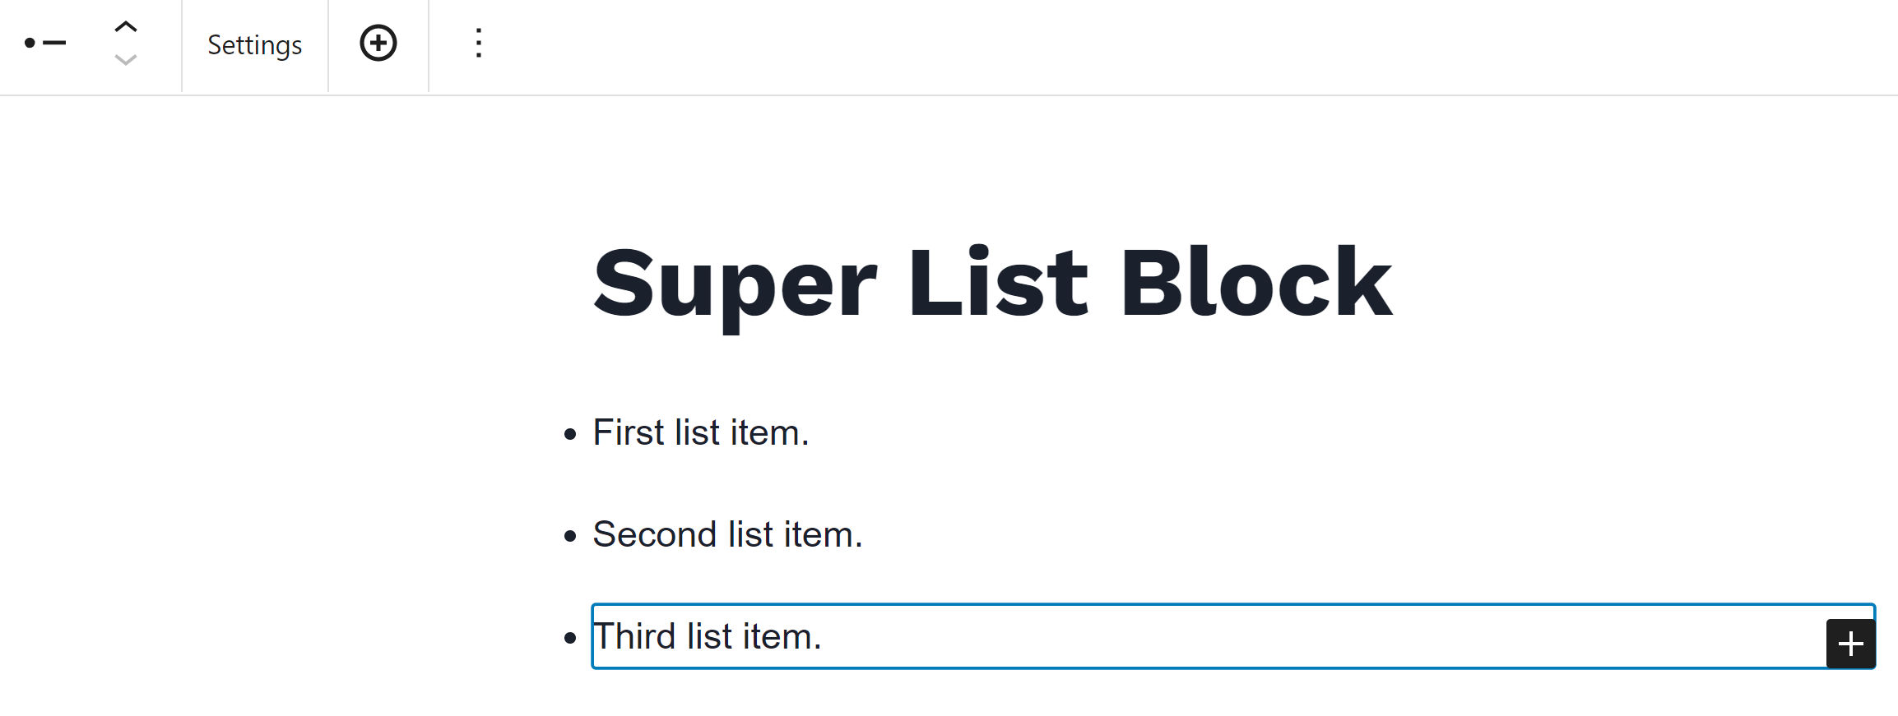Open the three-dot block options icon
This screenshot has height=716, width=1898.
[478, 43]
